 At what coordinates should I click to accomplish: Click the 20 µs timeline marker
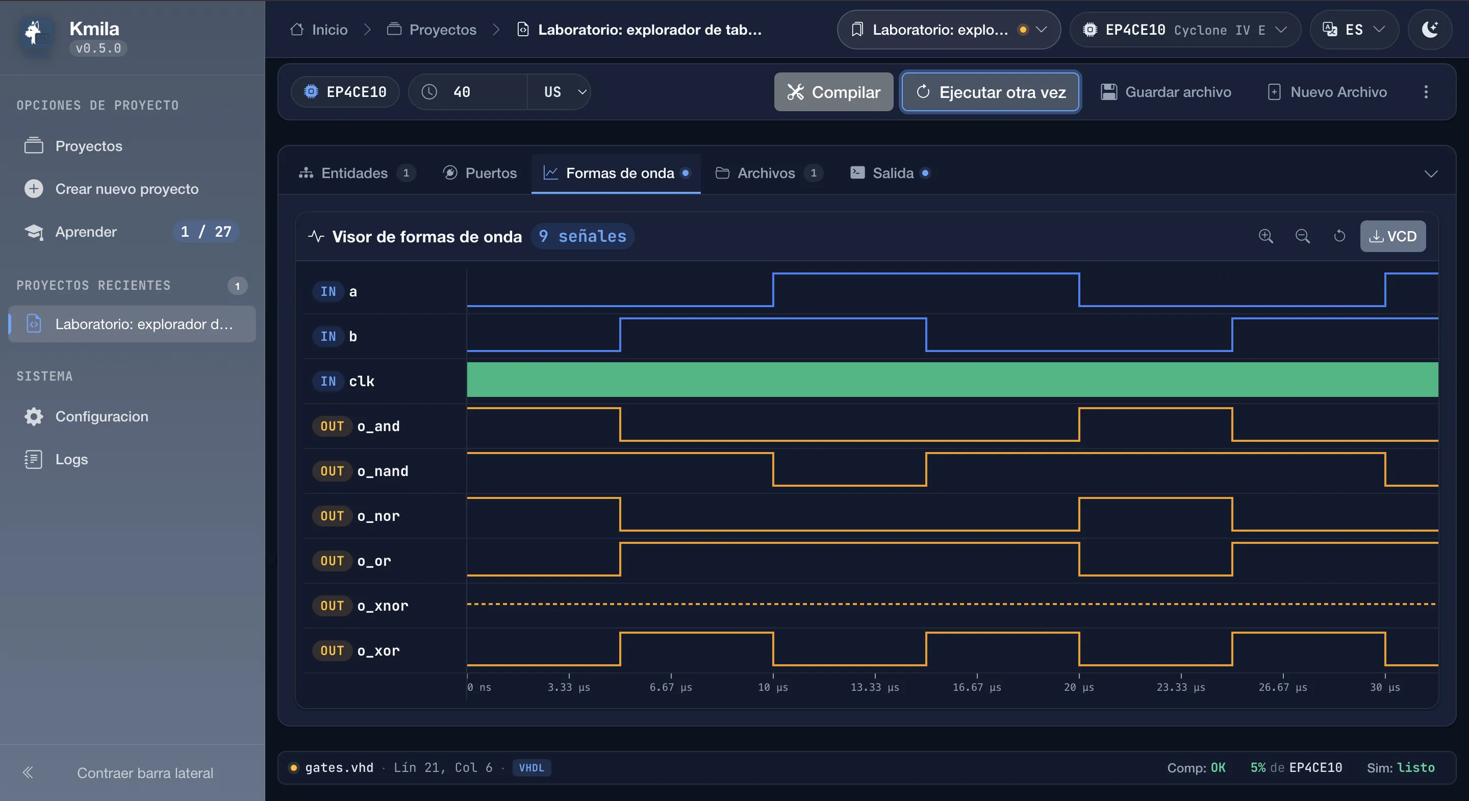[x=1079, y=687]
